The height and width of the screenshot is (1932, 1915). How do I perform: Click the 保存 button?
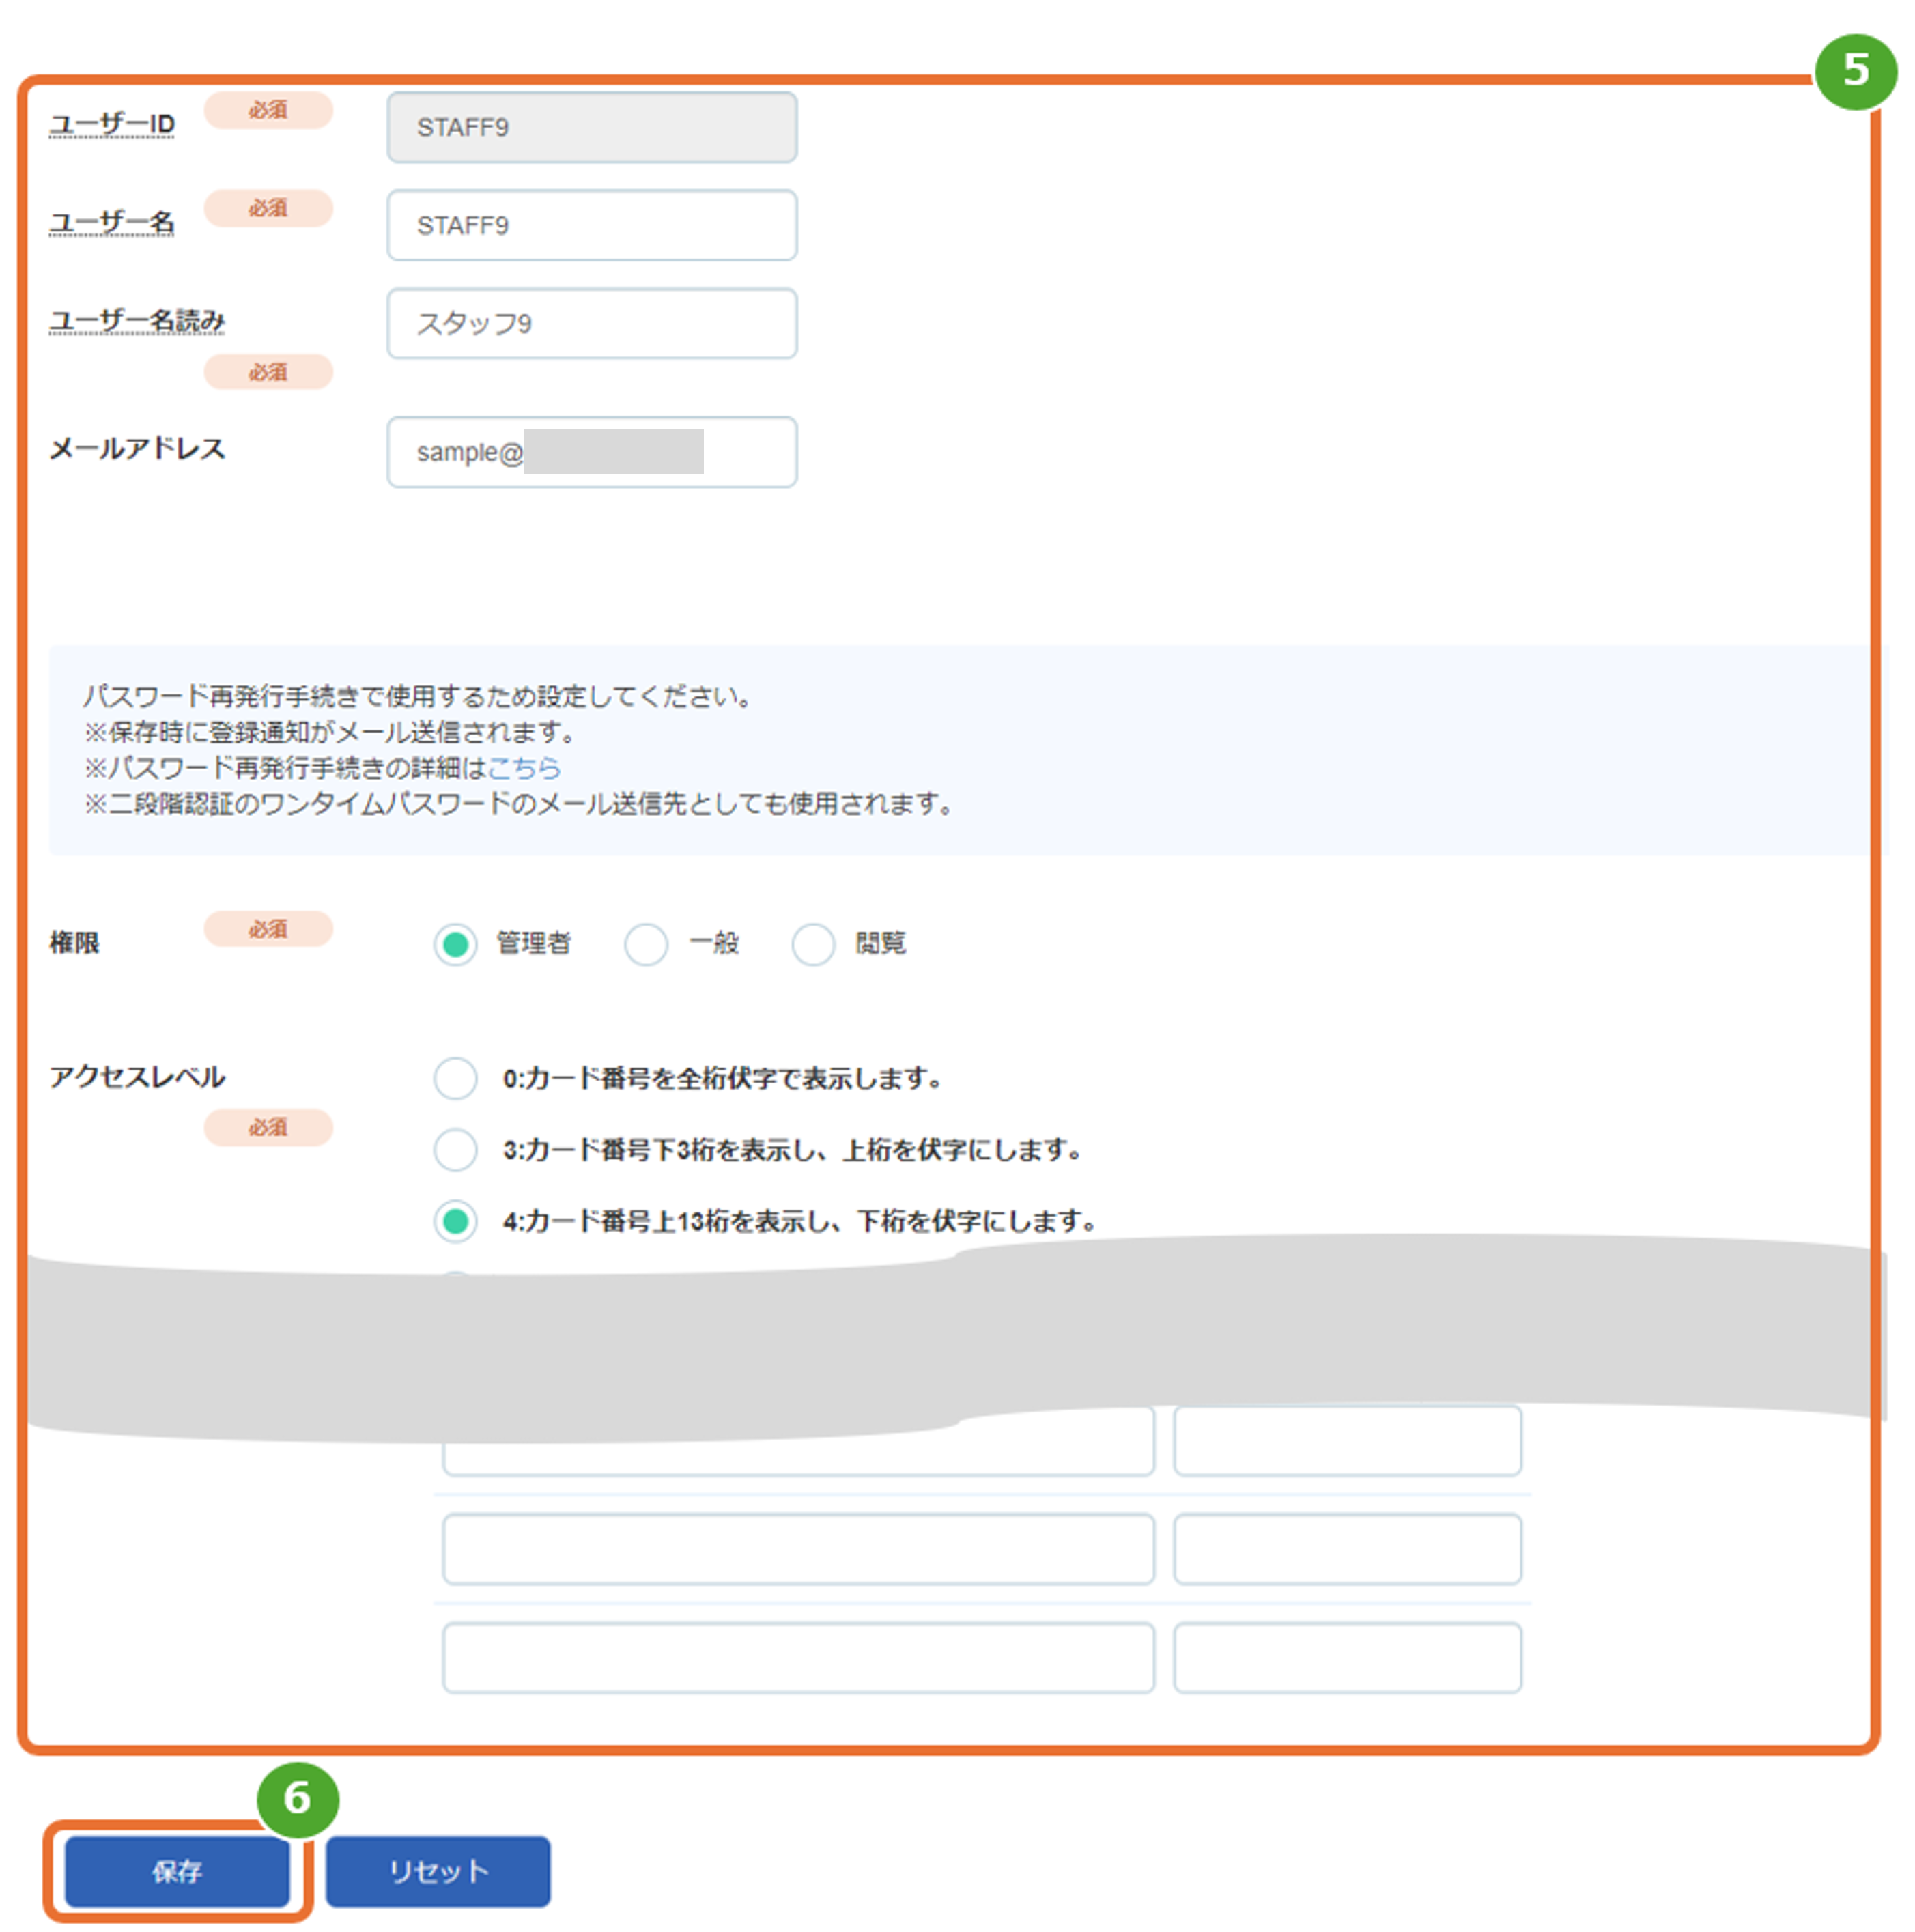pyautogui.click(x=177, y=1871)
